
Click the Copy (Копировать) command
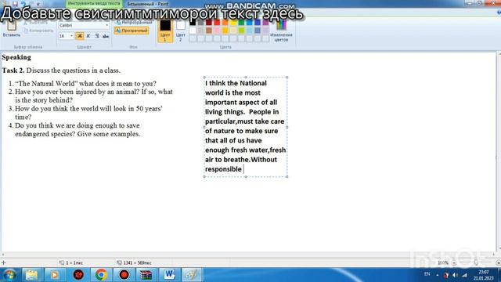coord(38,31)
